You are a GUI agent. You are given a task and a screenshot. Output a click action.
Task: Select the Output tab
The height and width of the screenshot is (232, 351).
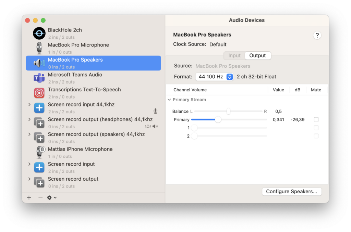[x=257, y=55]
